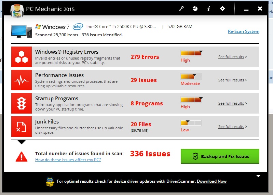Click the red Registry Errors cubes icon
The height and width of the screenshot is (195, 273).
[x=22, y=57]
